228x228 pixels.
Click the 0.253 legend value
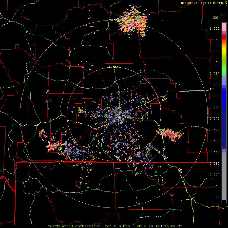point(215,186)
